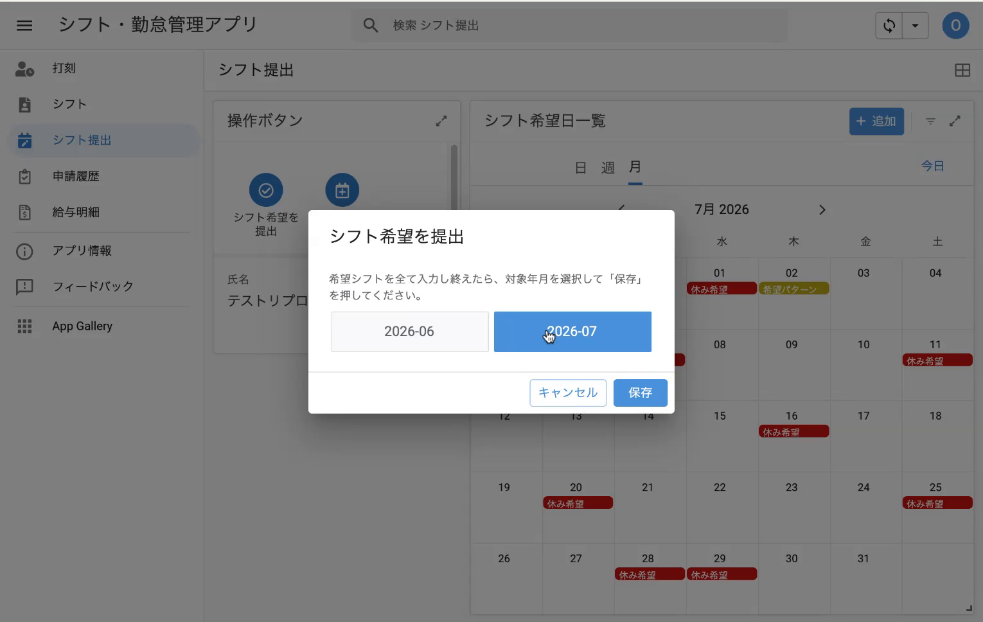This screenshot has width=983, height=622.
Task: Open 希望パターン event on July 02
Action: click(x=794, y=289)
